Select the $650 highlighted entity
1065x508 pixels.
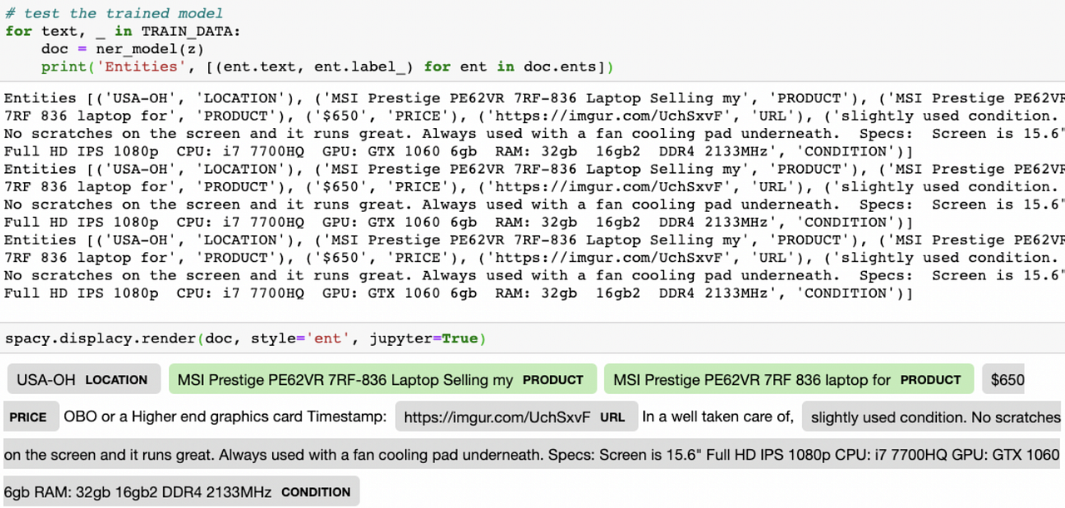(x=1005, y=379)
